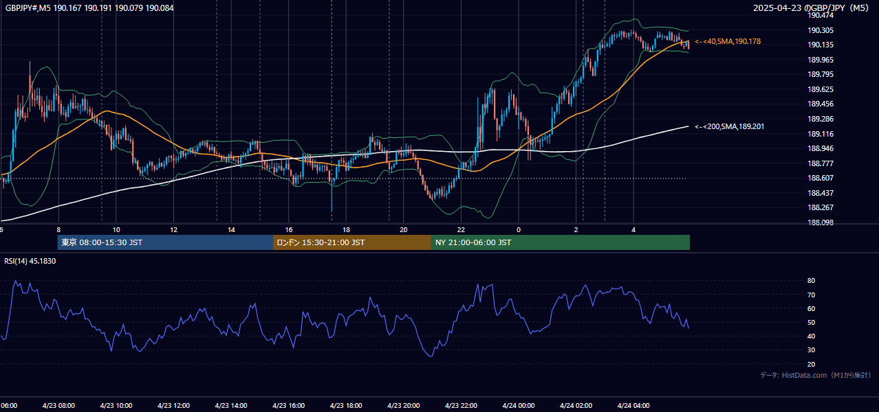This screenshot has width=879, height=412.
Task: Click the hour 4 label under price chart
Action: pyautogui.click(x=634, y=230)
